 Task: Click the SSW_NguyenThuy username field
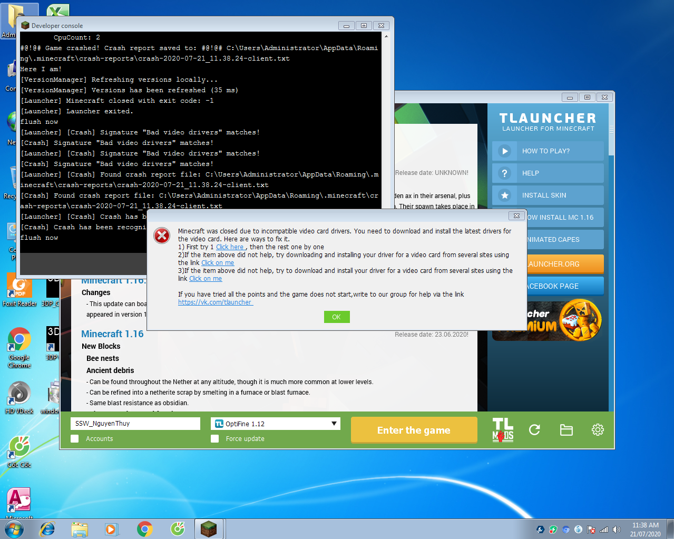coord(135,424)
